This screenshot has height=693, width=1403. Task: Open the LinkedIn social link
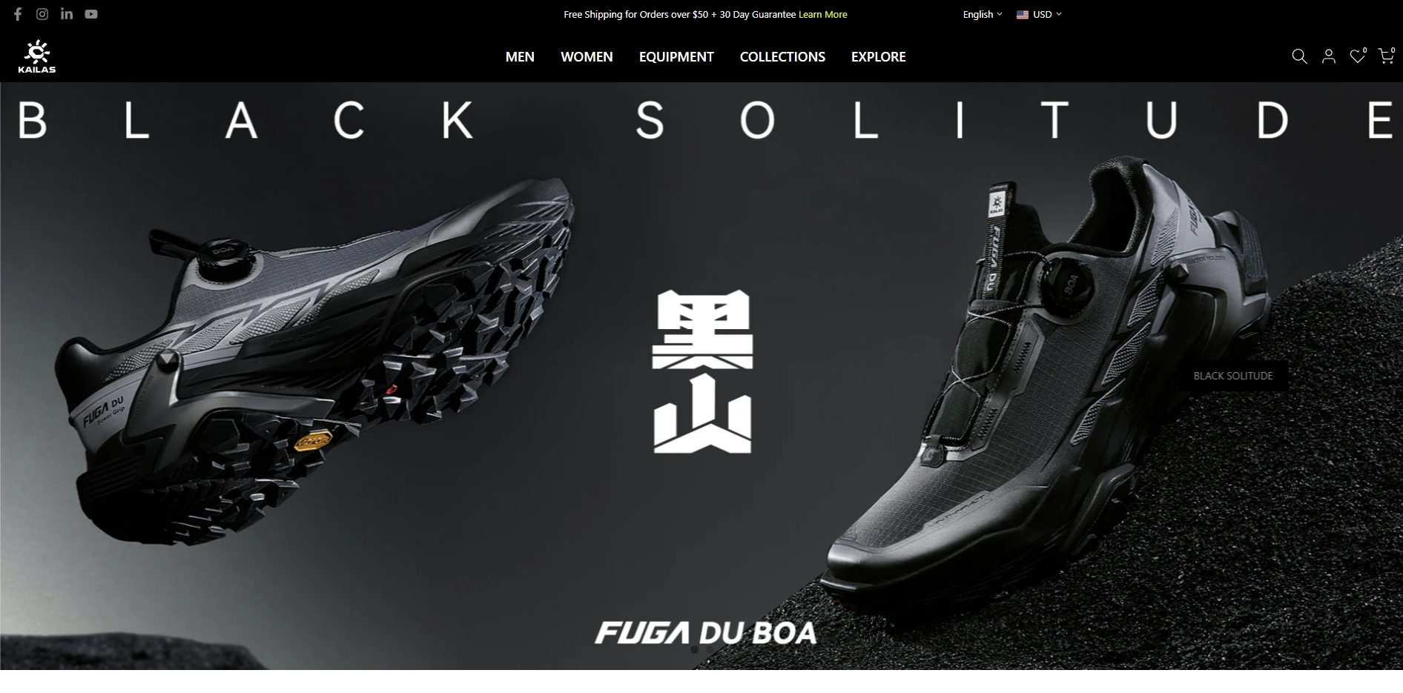click(67, 14)
